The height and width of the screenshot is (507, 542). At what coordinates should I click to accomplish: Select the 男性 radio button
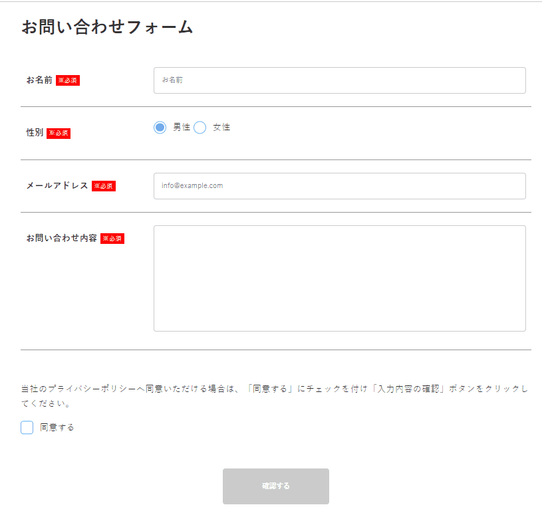[160, 128]
